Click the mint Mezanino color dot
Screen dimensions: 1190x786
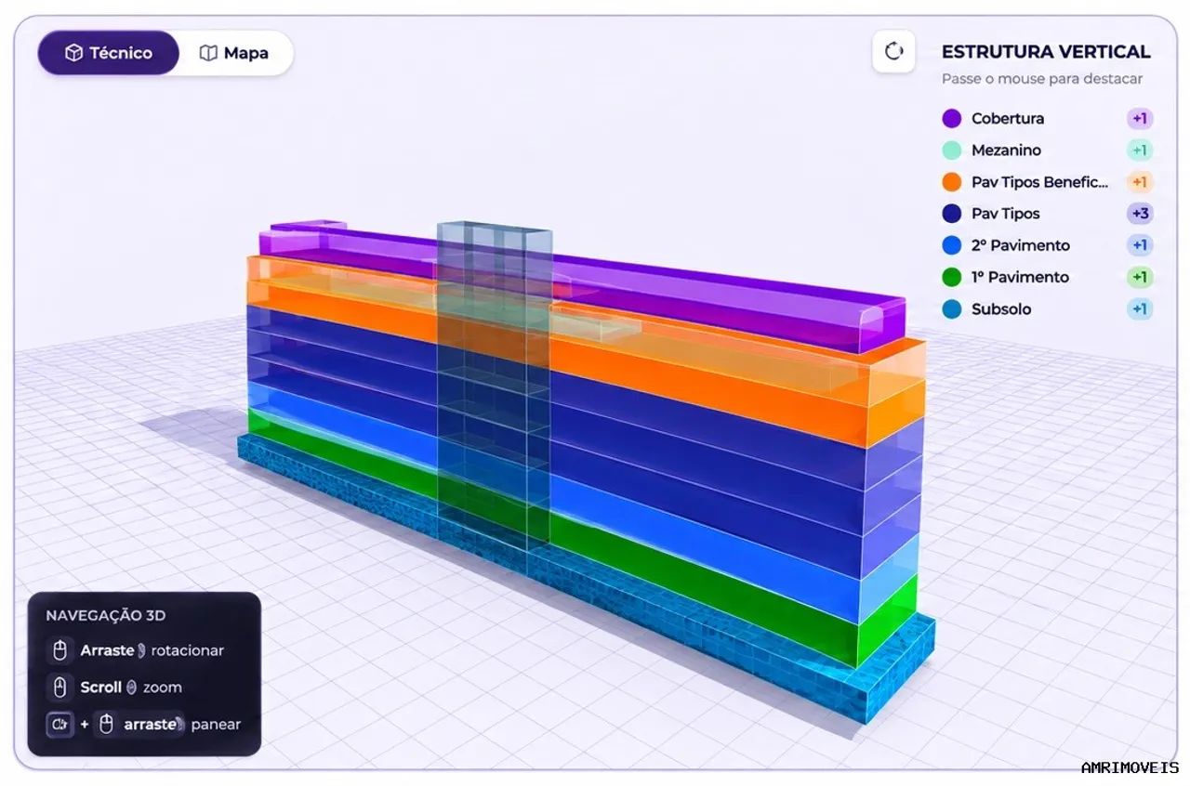952,151
